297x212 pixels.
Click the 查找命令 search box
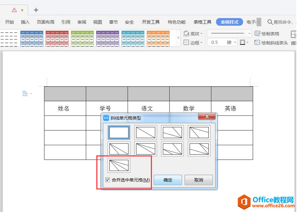click(x=281, y=22)
